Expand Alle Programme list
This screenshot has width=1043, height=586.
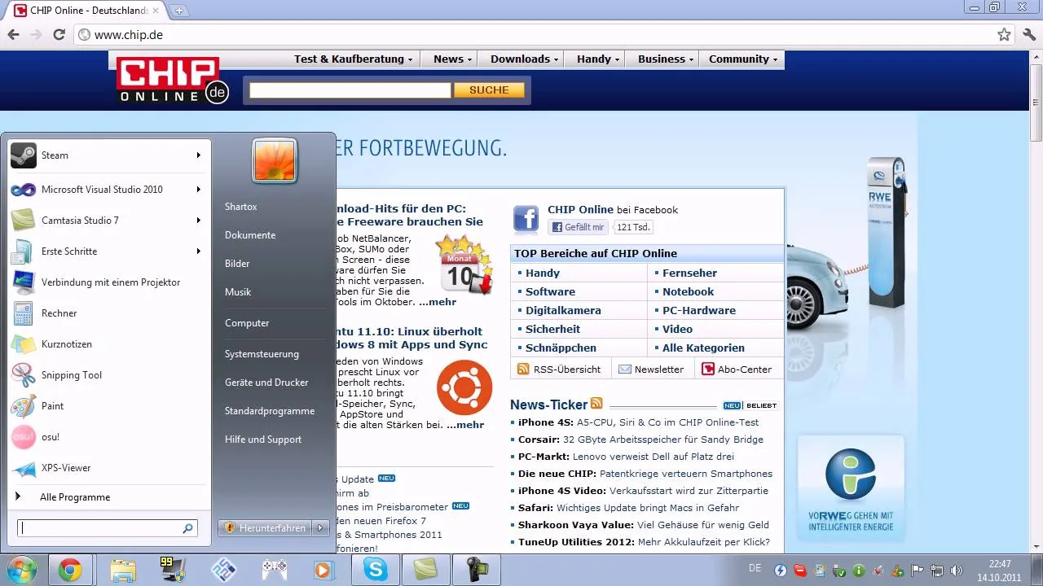pos(108,497)
